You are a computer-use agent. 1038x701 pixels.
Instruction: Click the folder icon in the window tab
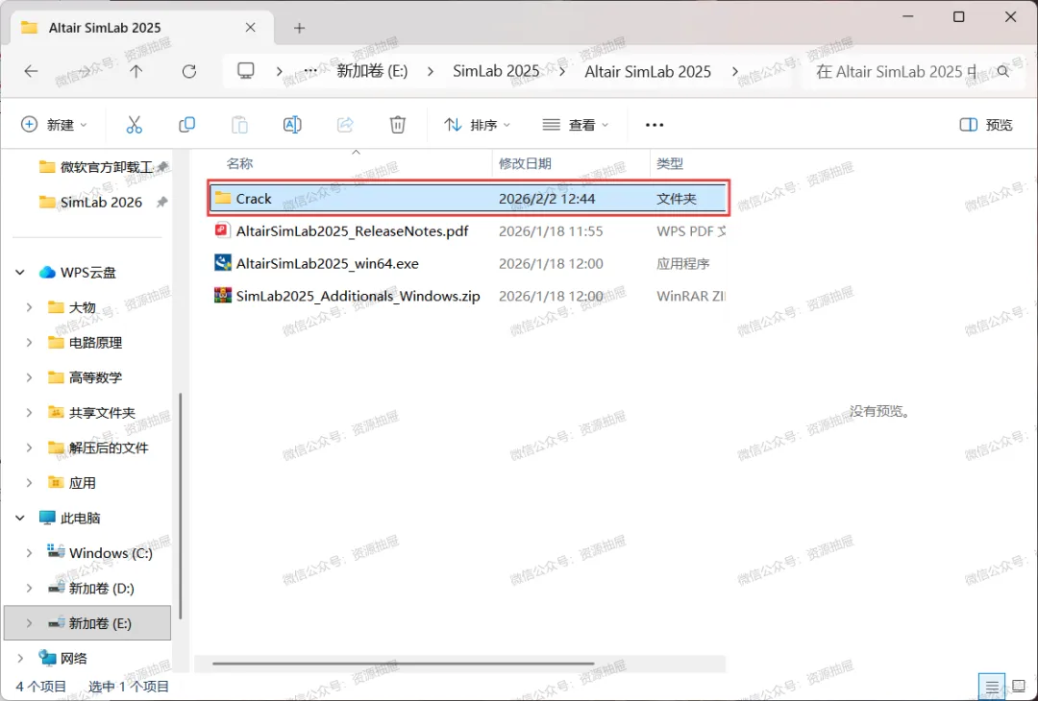click(x=29, y=28)
